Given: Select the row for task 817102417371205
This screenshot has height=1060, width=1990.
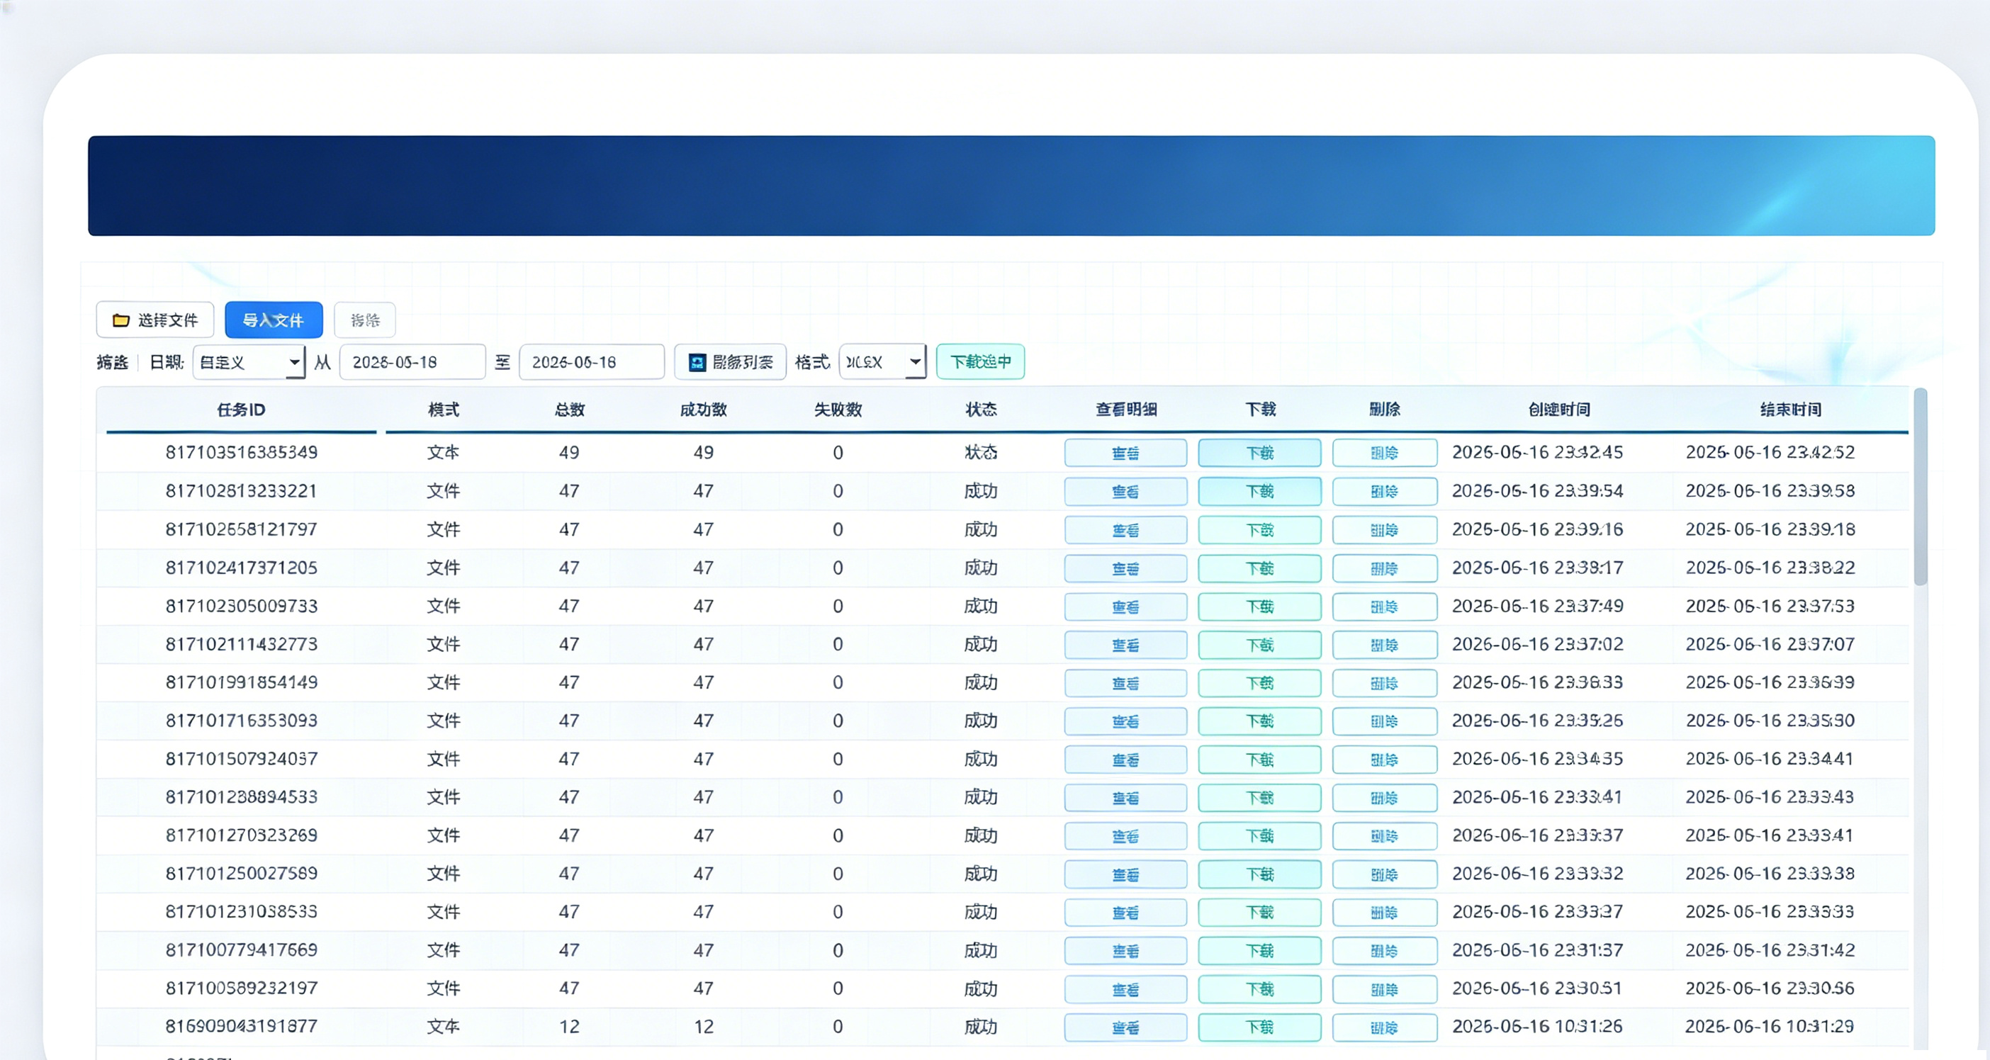Looking at the screenshot, I should coord(1002,568).
